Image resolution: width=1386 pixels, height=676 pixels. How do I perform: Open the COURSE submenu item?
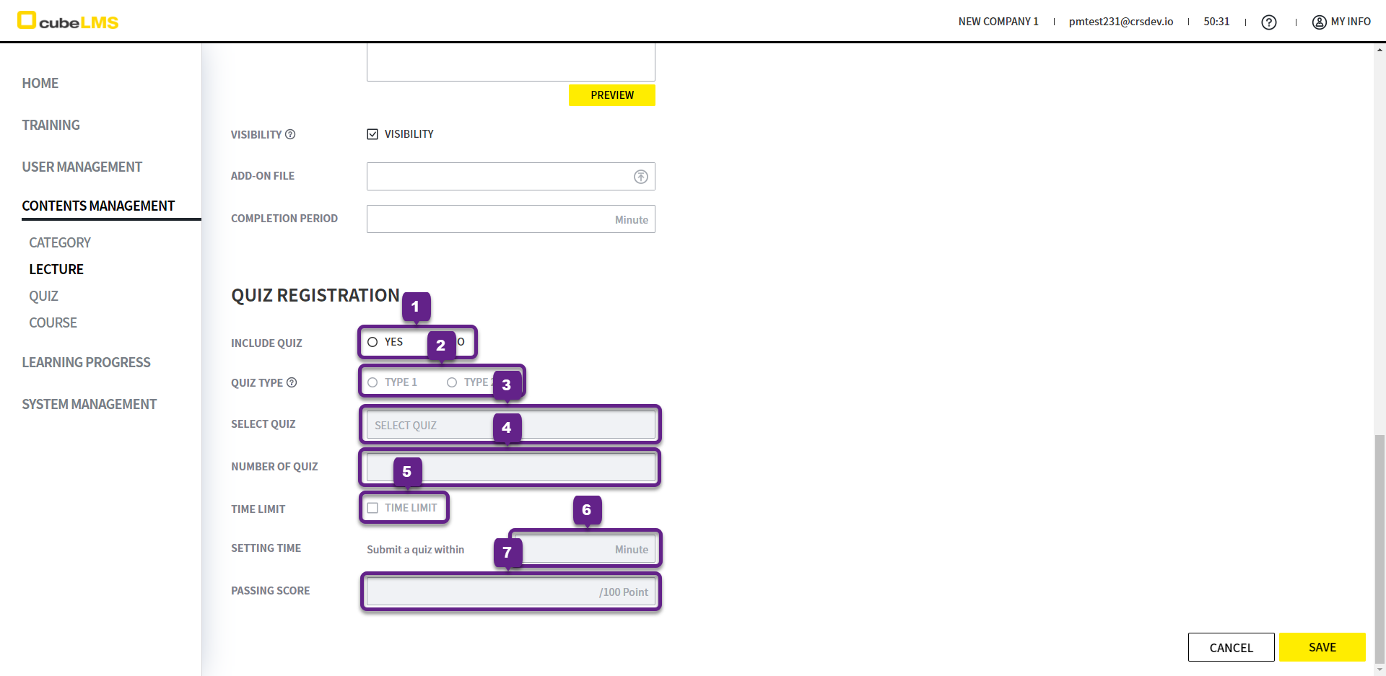click(53, 323)
